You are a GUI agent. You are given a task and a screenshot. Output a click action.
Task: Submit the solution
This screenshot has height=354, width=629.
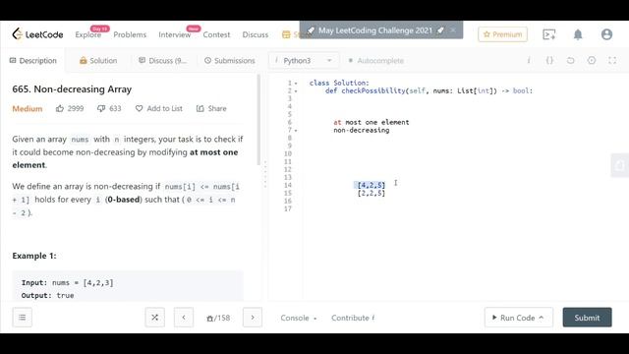(587, 318)
